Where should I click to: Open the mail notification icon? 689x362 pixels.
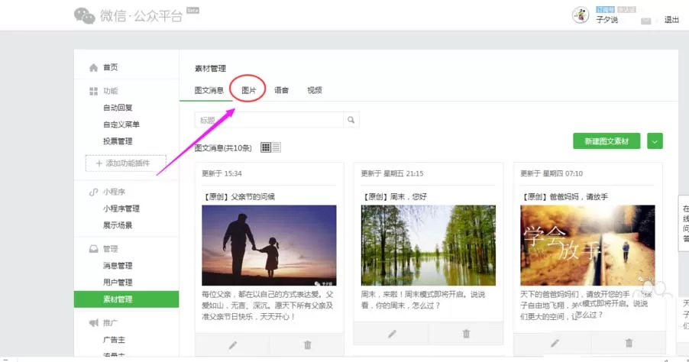click(x=645, y=21)
